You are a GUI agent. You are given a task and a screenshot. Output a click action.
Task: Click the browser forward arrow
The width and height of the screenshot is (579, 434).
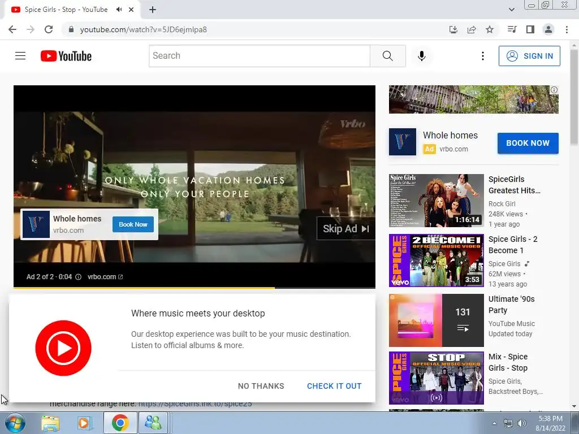point(31,29)
